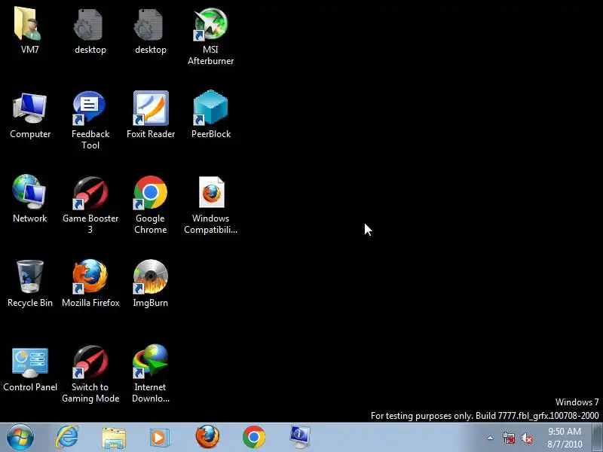Select the first desktop settings file icon
The image size is (603, 452).
point(90,26)
